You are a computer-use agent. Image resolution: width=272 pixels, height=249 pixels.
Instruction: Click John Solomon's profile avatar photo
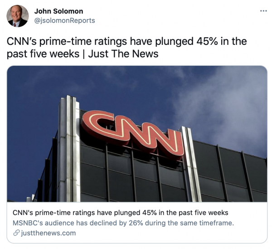[18, 16]
